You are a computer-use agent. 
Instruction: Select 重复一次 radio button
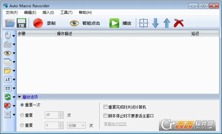(22, 105)
